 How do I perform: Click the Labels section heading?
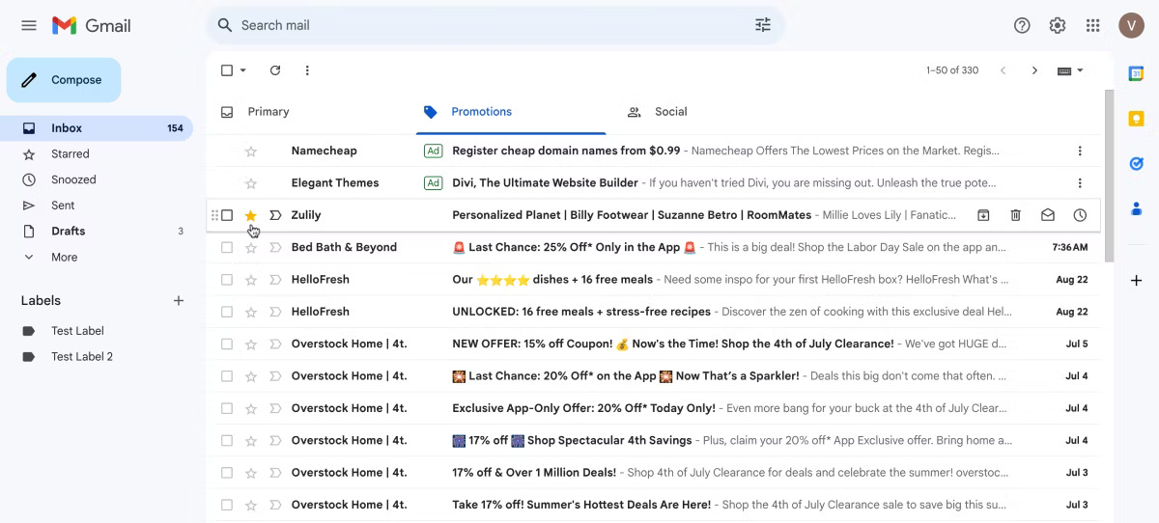41,301
